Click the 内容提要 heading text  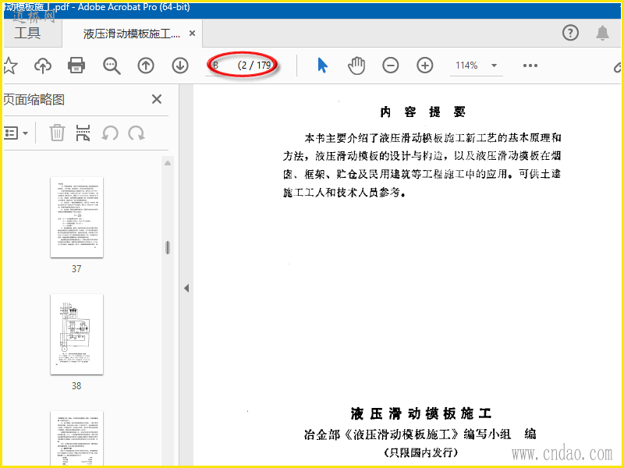[x=423, y=112]
